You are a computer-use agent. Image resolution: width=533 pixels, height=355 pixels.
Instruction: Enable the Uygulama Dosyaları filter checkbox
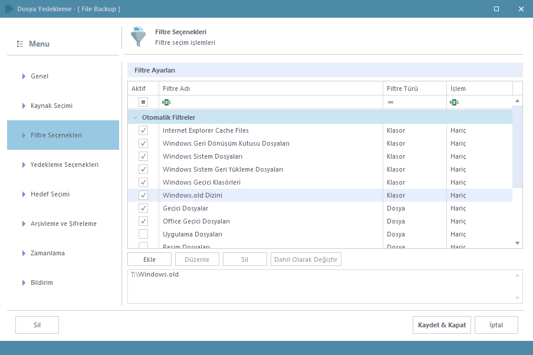coord(143,234)
